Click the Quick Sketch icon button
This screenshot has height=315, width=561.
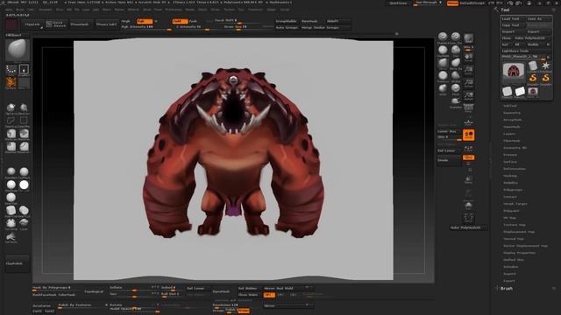[x=56, y=24]
